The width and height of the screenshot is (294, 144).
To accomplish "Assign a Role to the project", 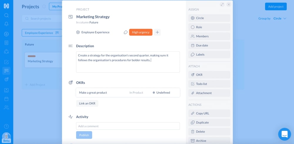I will point(209,27).
